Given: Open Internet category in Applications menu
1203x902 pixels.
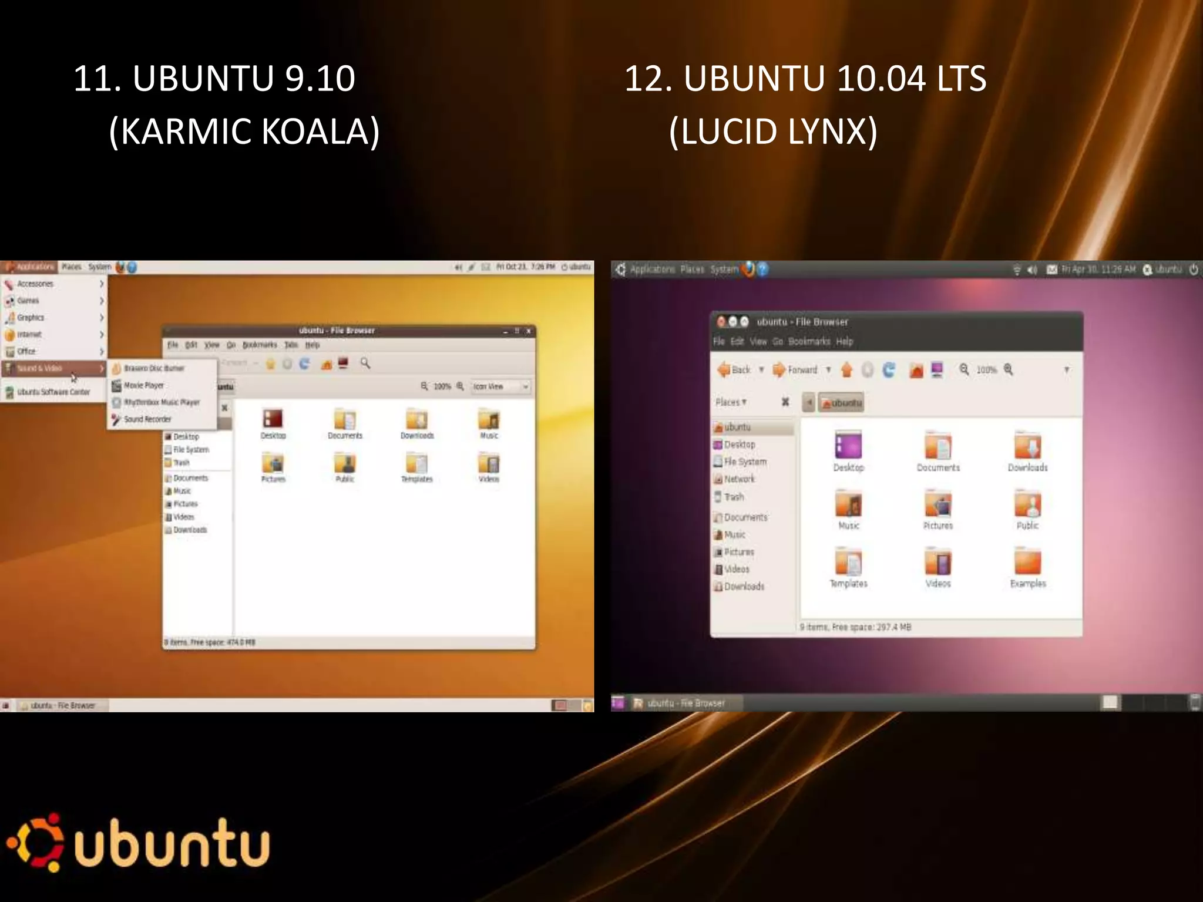Looking at the screenshot, I should (x=53, y=334).
